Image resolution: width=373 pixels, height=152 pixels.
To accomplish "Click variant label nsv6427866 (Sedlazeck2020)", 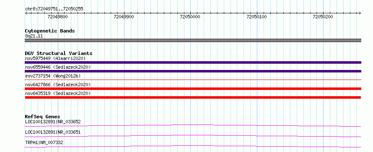I will (58, 85).
